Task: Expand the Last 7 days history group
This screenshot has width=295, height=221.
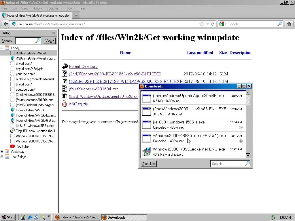Action: [x=2, y=157]
